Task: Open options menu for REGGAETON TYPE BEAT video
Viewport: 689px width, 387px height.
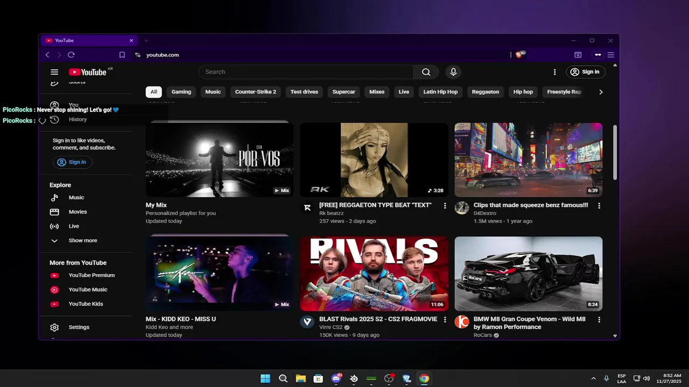Action: [445, 206]
